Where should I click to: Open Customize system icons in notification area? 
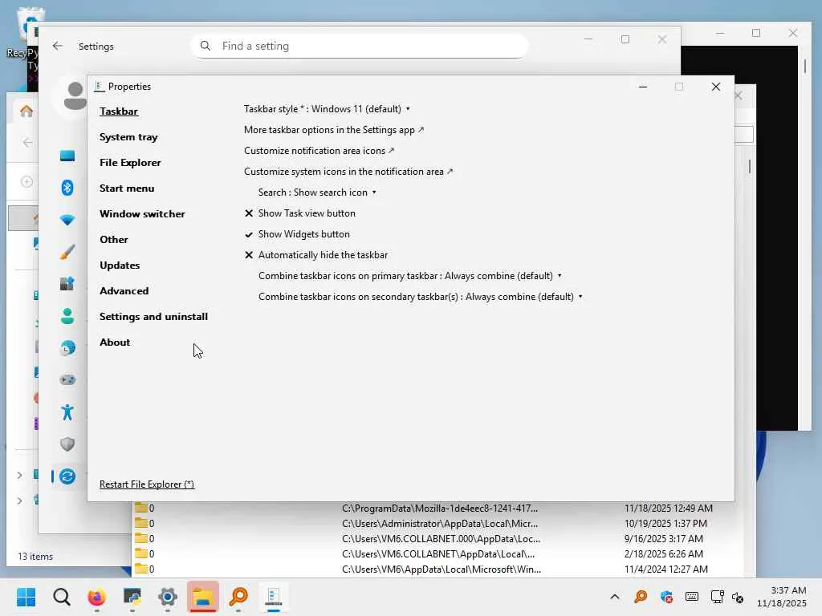tap(348, 172)
